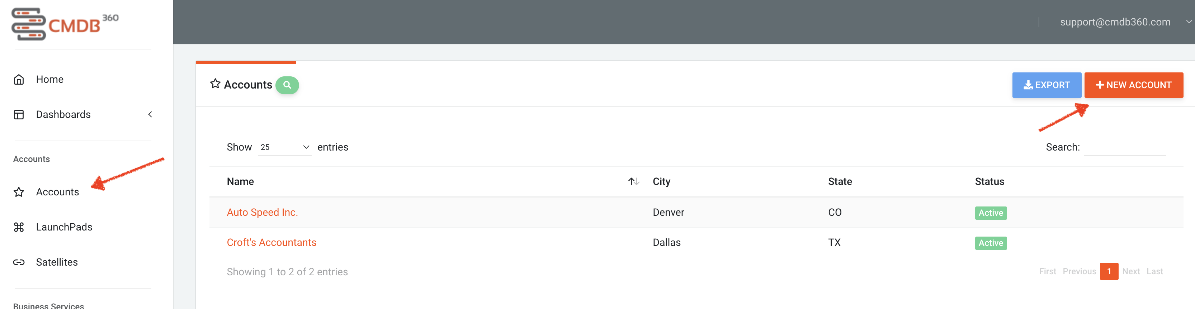The height and width of the screenshot is (309, 1195).
Task: Sort the table by Name column arrows
Action: click(634, 181)
